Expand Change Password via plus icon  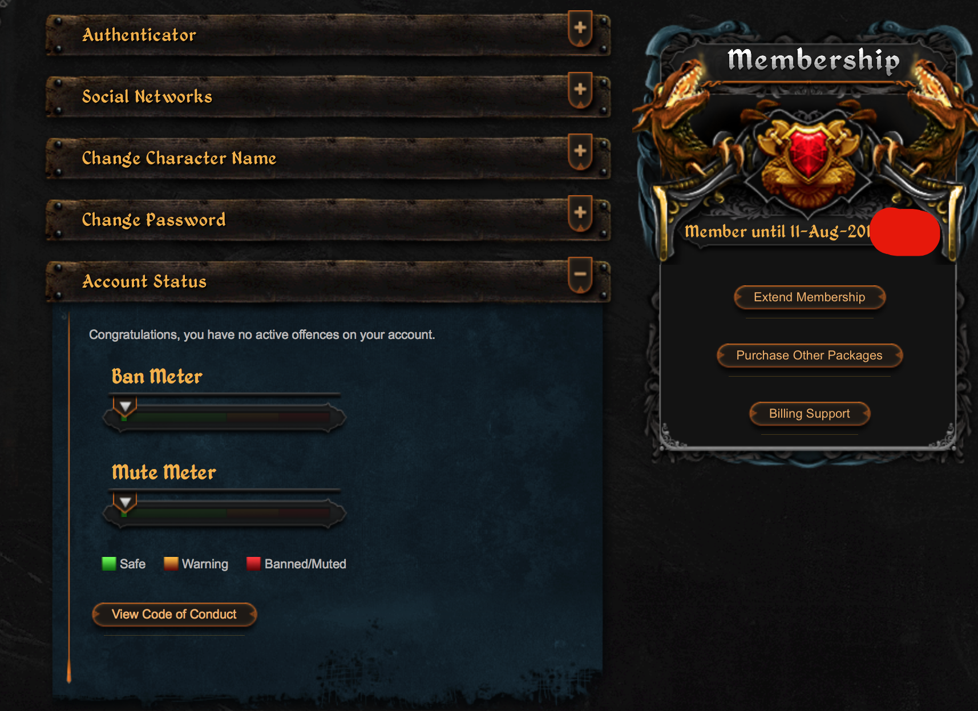pos(580,213)
